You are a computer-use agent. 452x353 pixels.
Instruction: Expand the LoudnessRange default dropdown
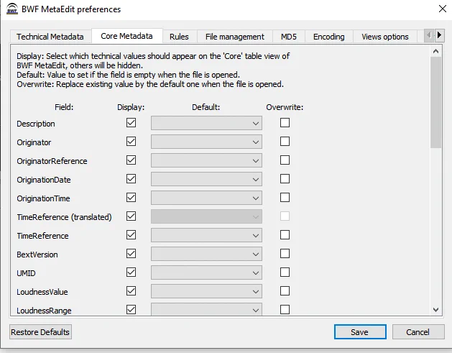coord(206,309)
